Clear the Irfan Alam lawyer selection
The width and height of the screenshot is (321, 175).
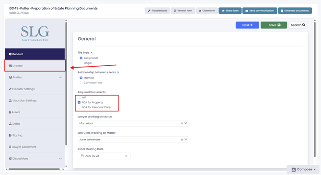[182, 123]
